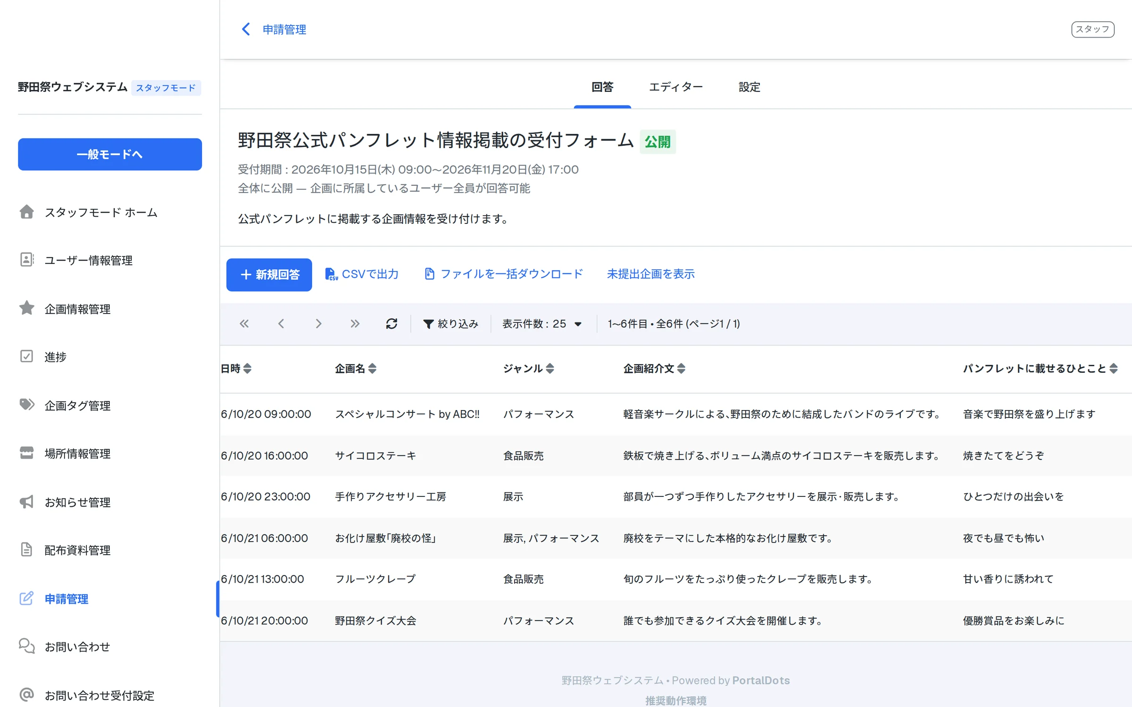The width and height of the screenshot is (1132, 707).
Task: Open ユーザー情報管理 in the sidebar
Action: click(x=109, y=261)
